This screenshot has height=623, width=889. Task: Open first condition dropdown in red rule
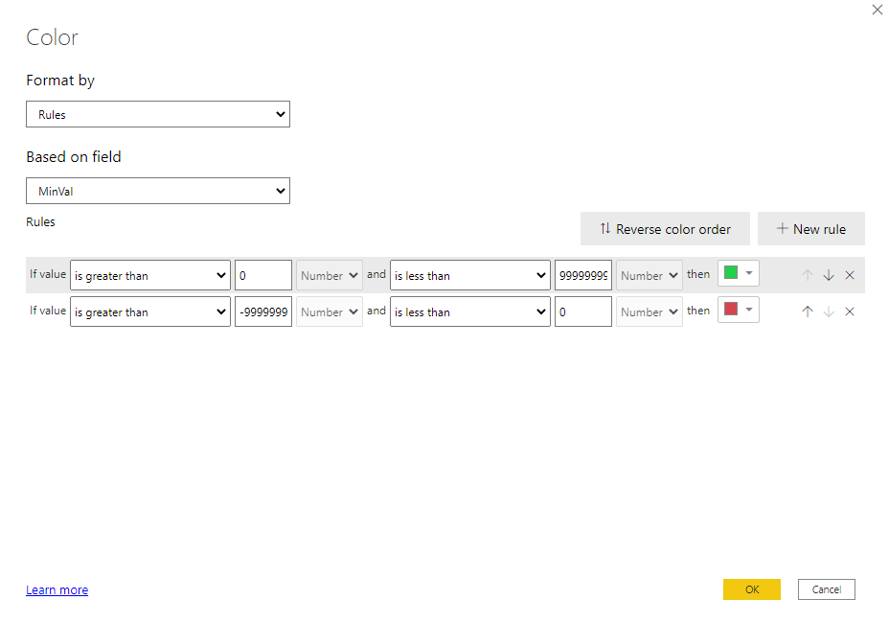tap(150, 311)
